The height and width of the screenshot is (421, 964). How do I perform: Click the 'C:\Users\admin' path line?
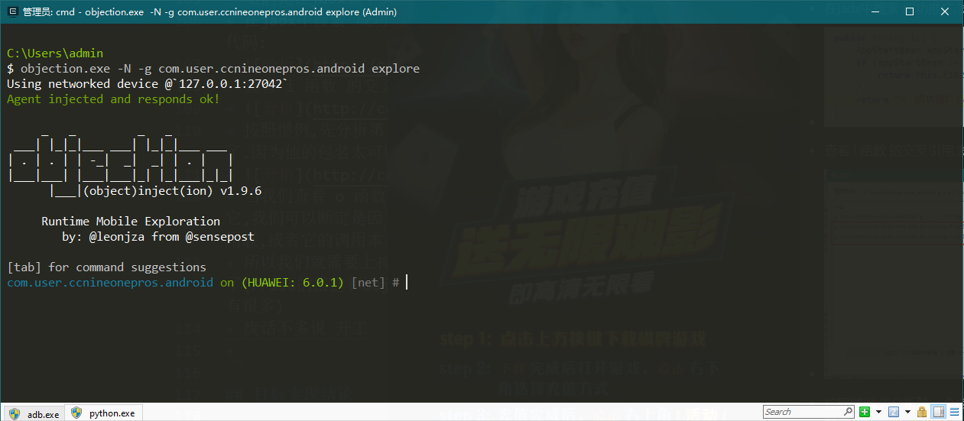click(x=54, y=53)
